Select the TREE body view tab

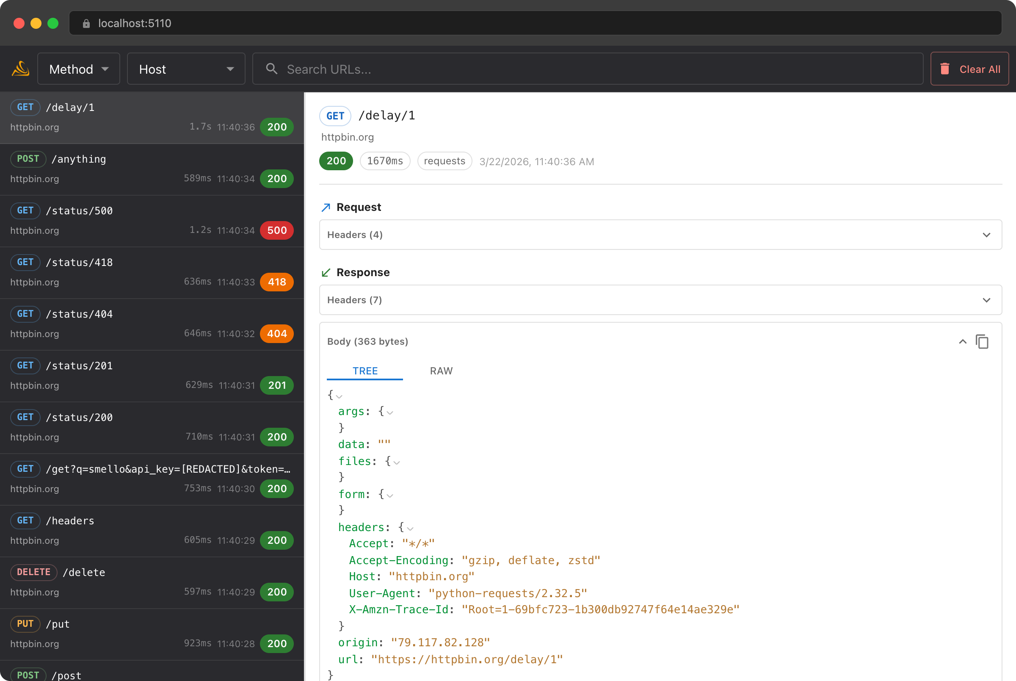click(365, 371)
